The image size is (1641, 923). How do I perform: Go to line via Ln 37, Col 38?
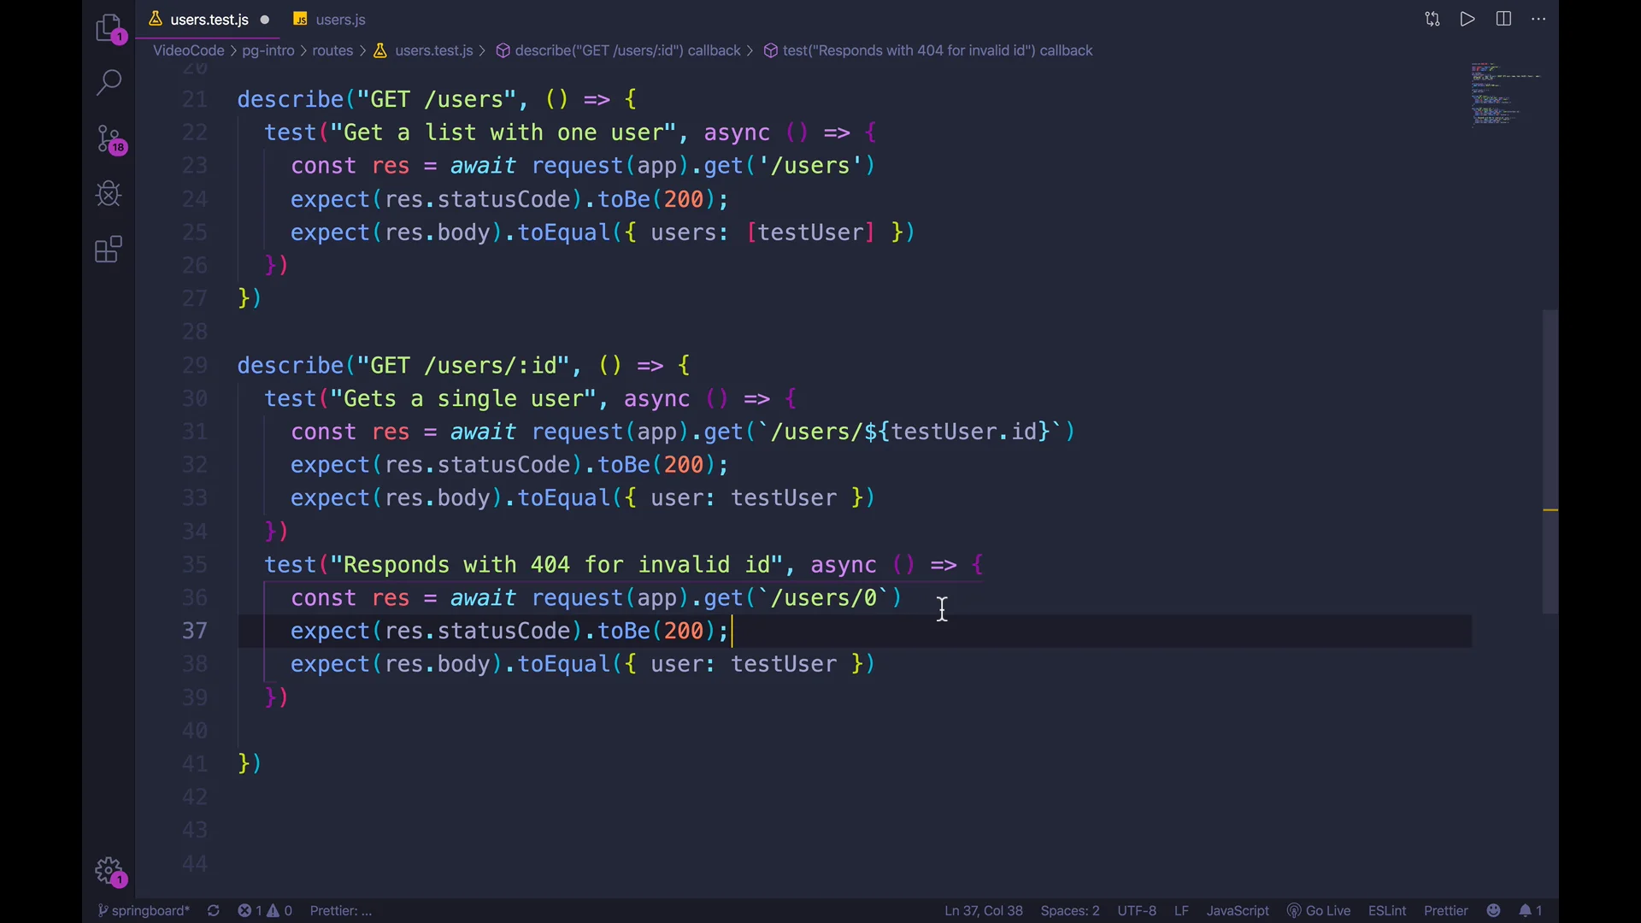982,910
